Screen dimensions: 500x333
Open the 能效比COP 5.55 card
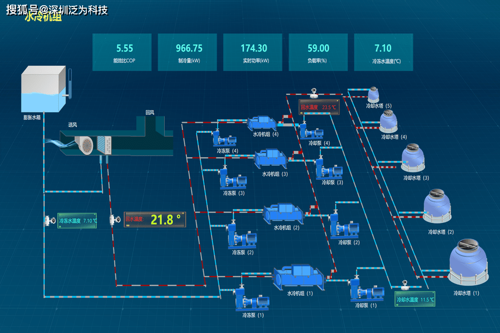click(x=122, y=52)
